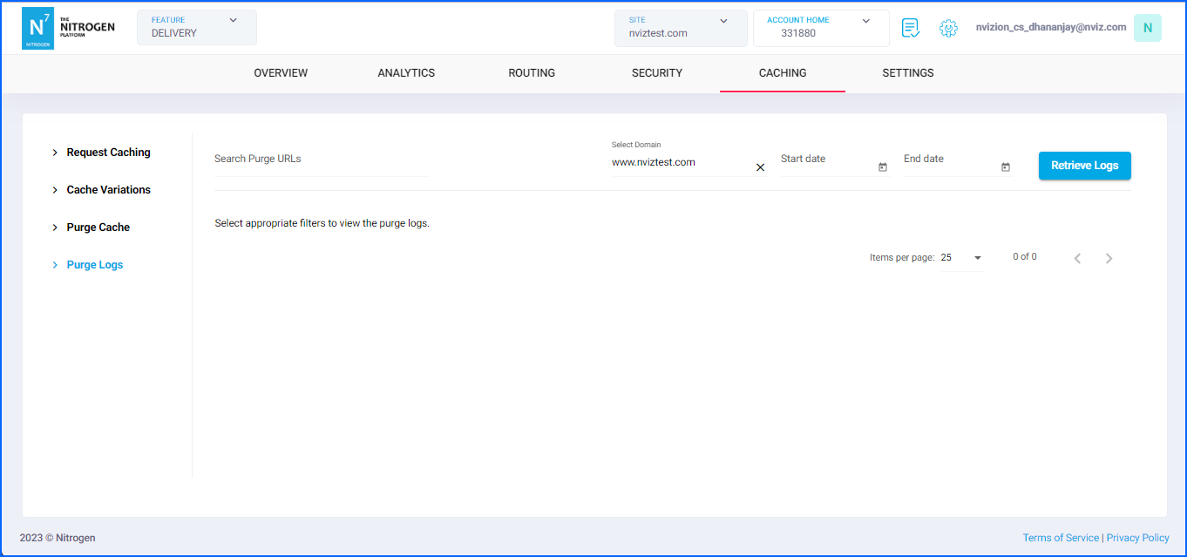This screenshot has width=1187, height=557.
Task: Expand the Cache Variations sidebar item
Action: point(108,190)
